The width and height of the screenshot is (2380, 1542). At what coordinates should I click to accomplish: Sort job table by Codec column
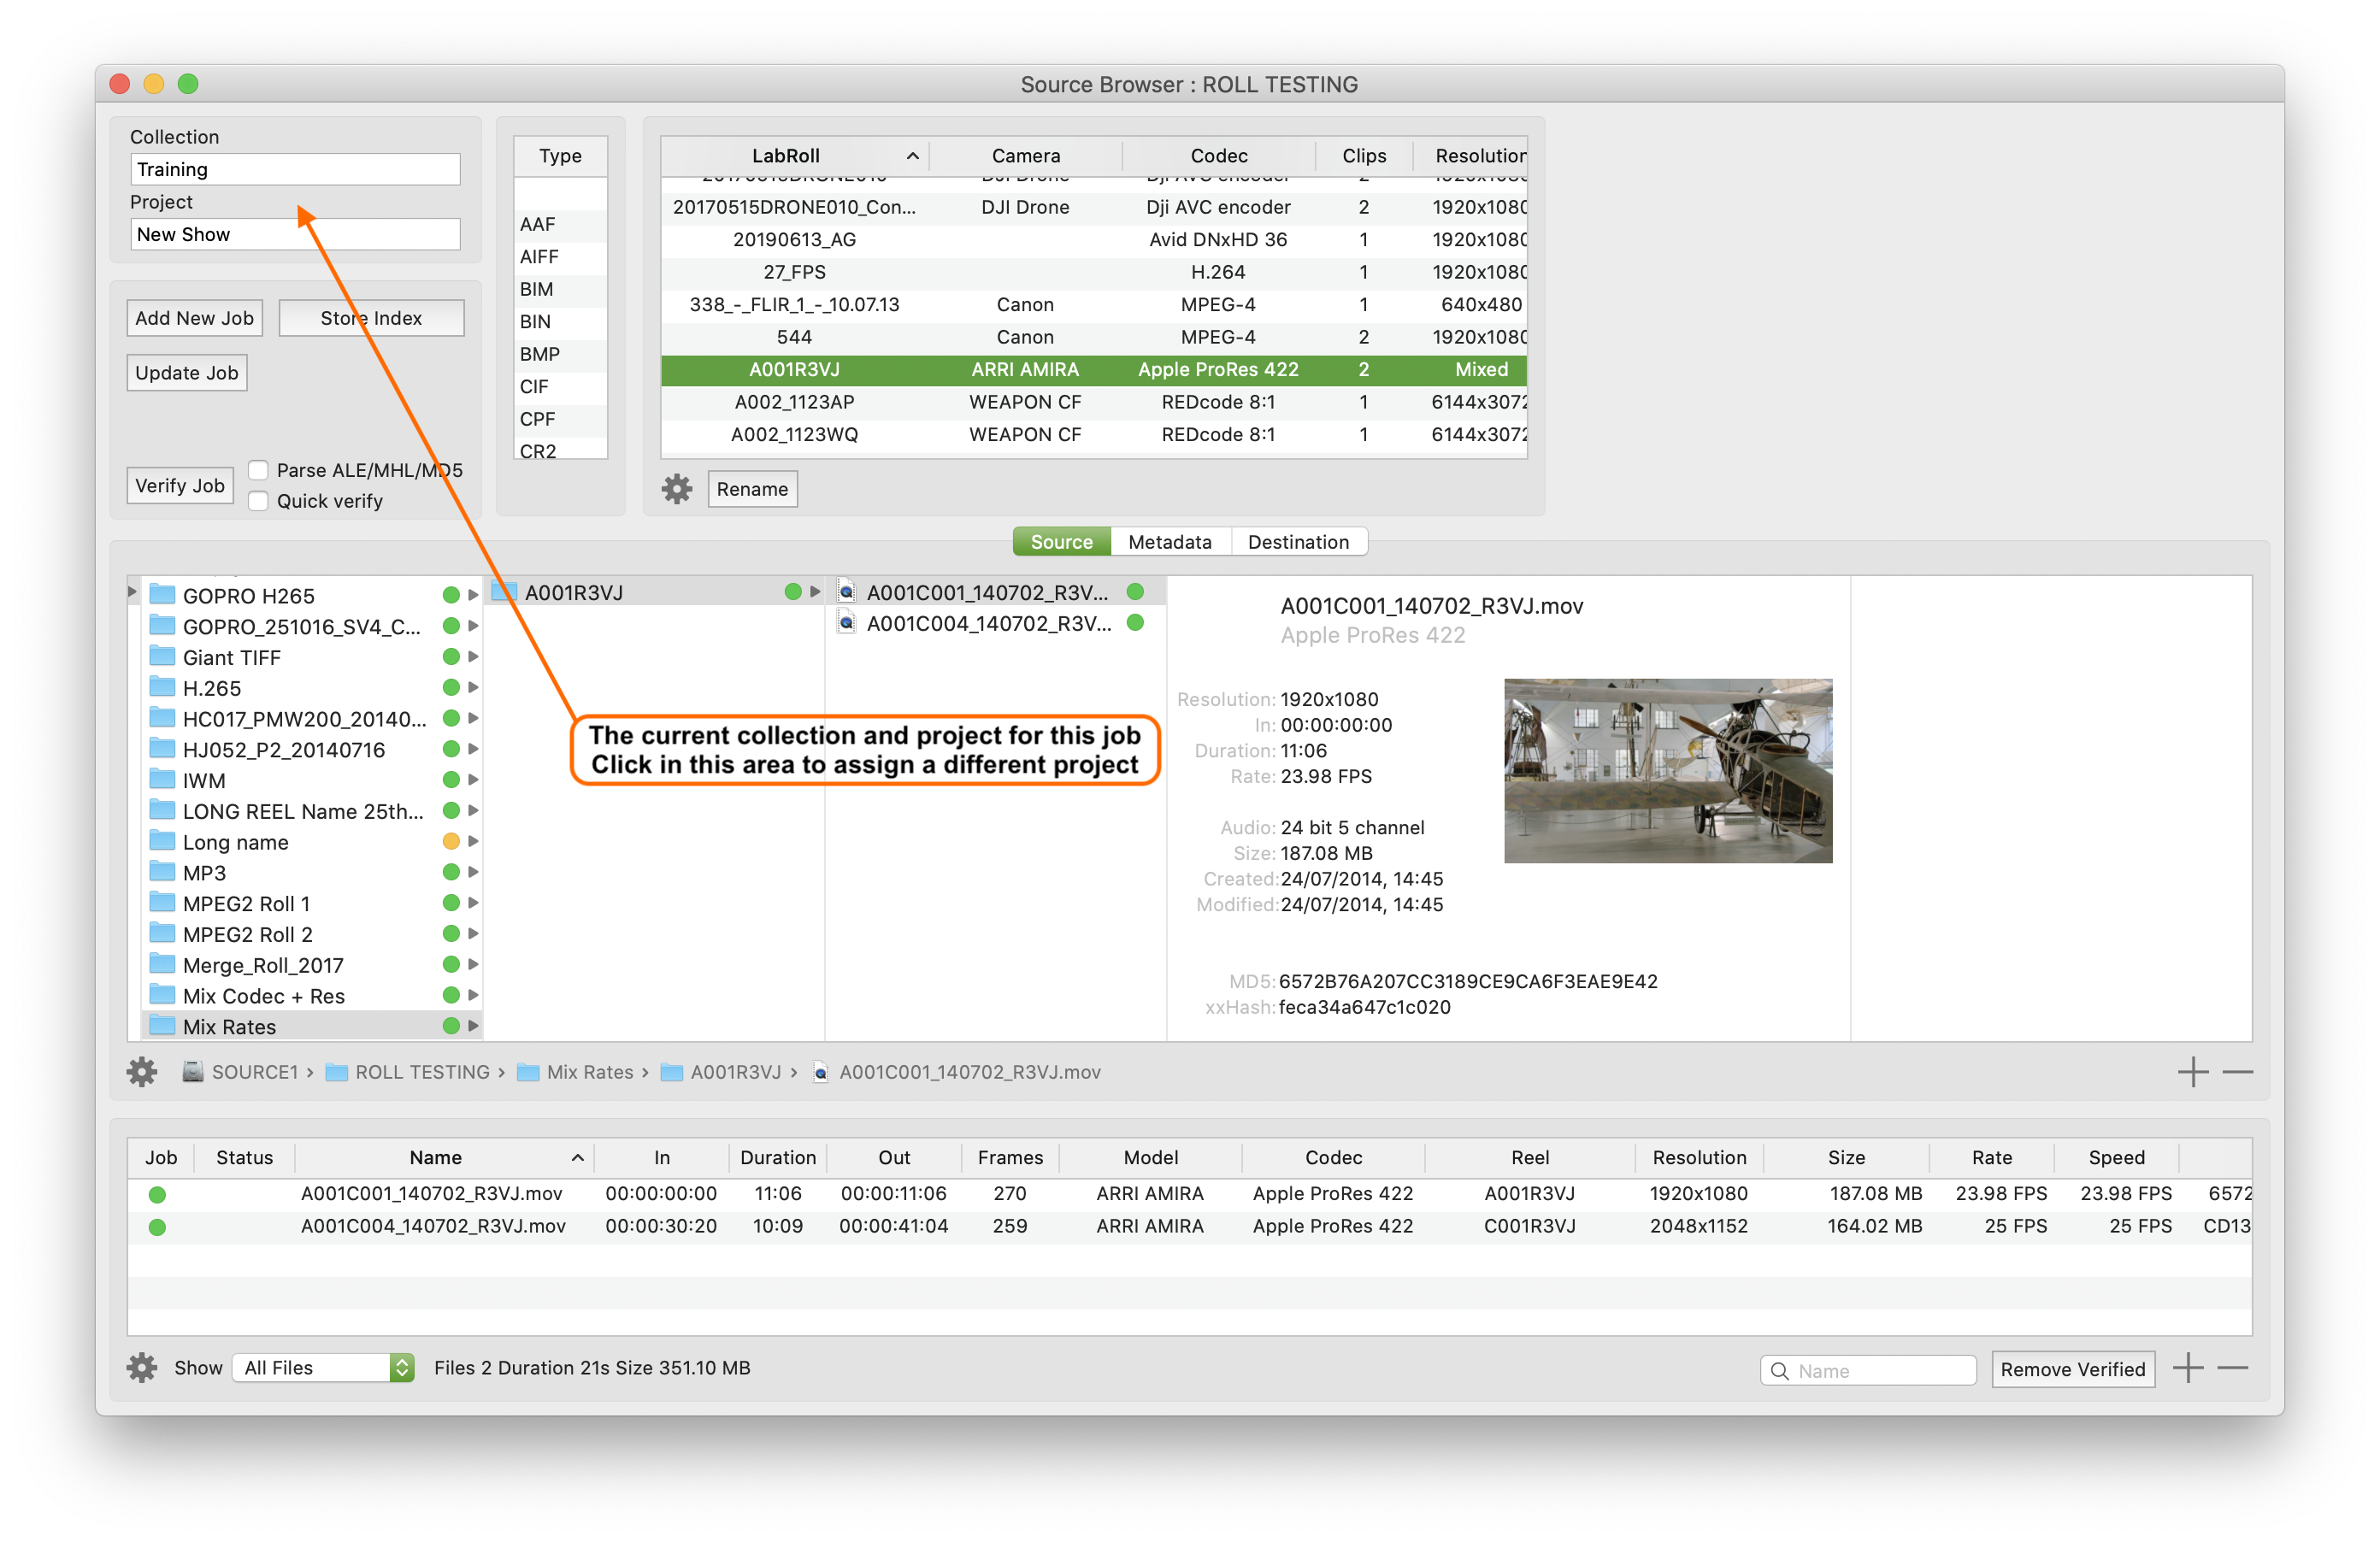tap(1333, 1157)
